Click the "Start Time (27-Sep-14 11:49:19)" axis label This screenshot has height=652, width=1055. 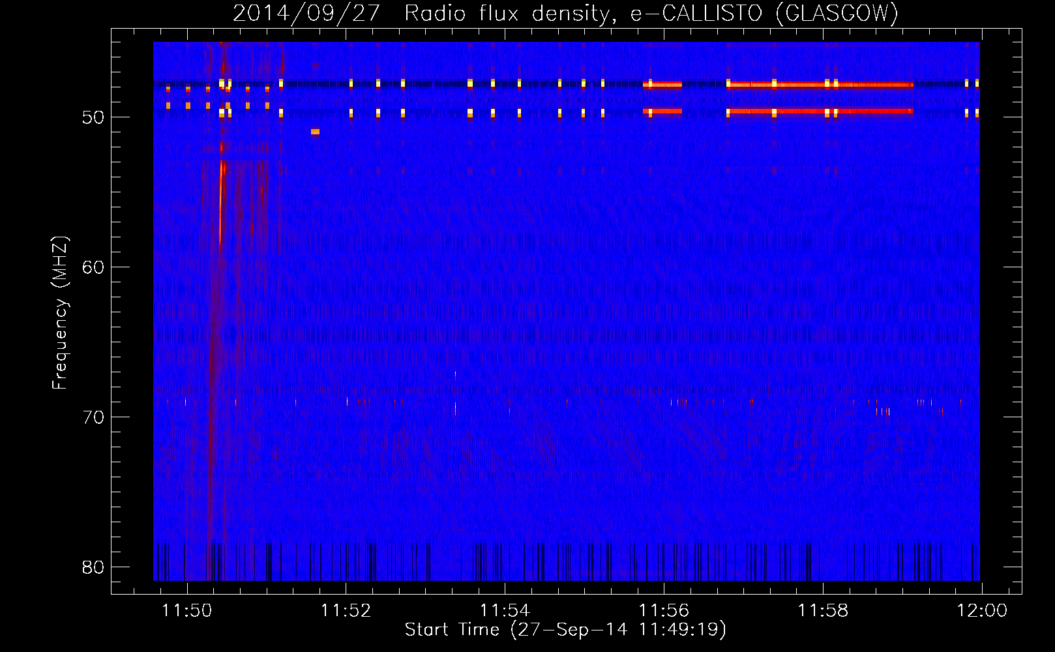click(x=565, y=630)
